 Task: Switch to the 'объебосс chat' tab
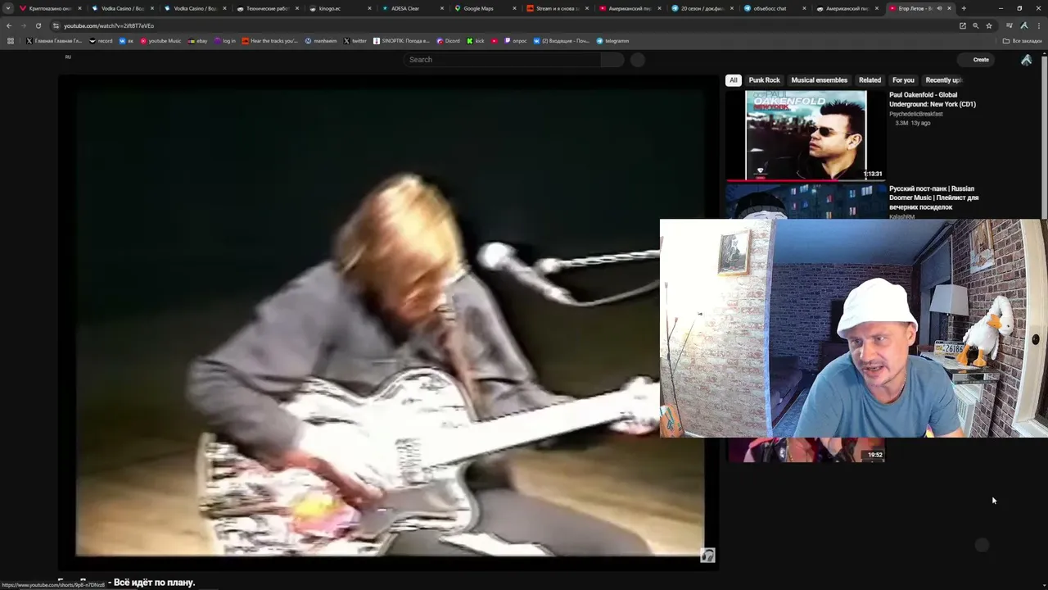coord(774,8)
